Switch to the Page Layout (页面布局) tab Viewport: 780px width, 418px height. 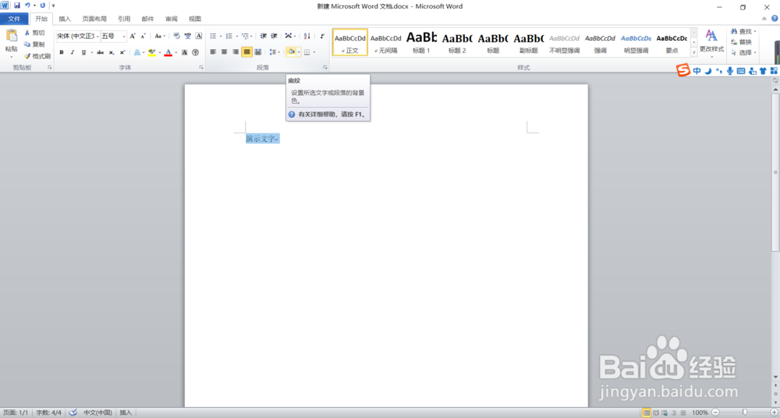click(94, 19)
